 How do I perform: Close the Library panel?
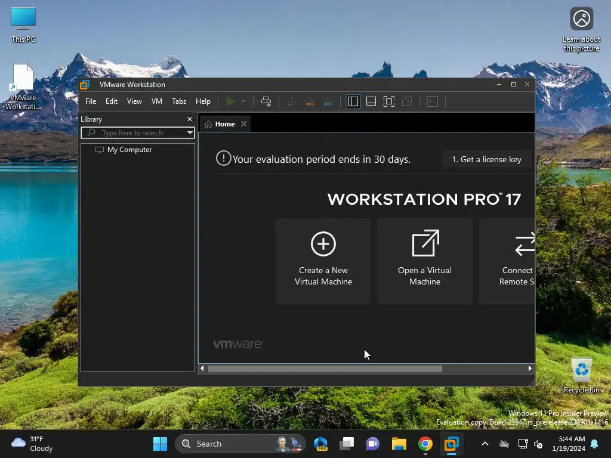click(x=190, y=119)
